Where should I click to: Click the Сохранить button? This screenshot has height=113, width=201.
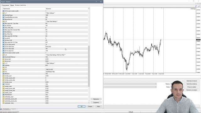coord(96,103)
